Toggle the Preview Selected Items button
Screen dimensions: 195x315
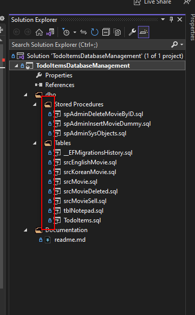click(144, 32)
